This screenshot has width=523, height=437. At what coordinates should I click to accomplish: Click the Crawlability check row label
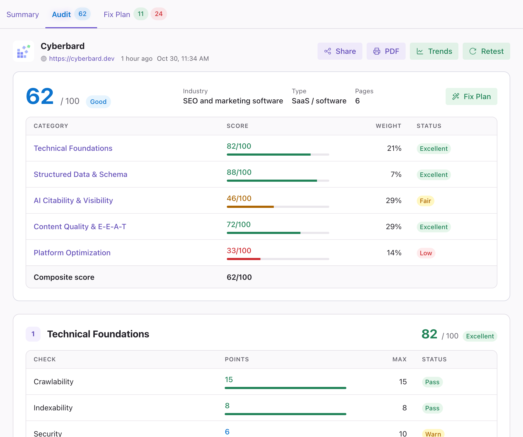(54, 382)
